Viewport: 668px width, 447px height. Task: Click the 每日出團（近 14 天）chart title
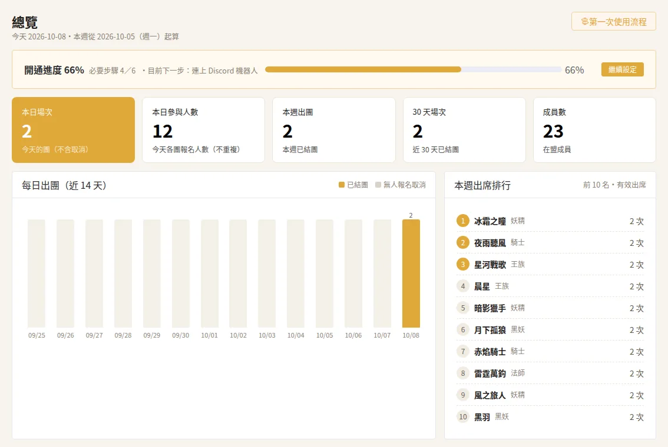(x=64, y=185)
